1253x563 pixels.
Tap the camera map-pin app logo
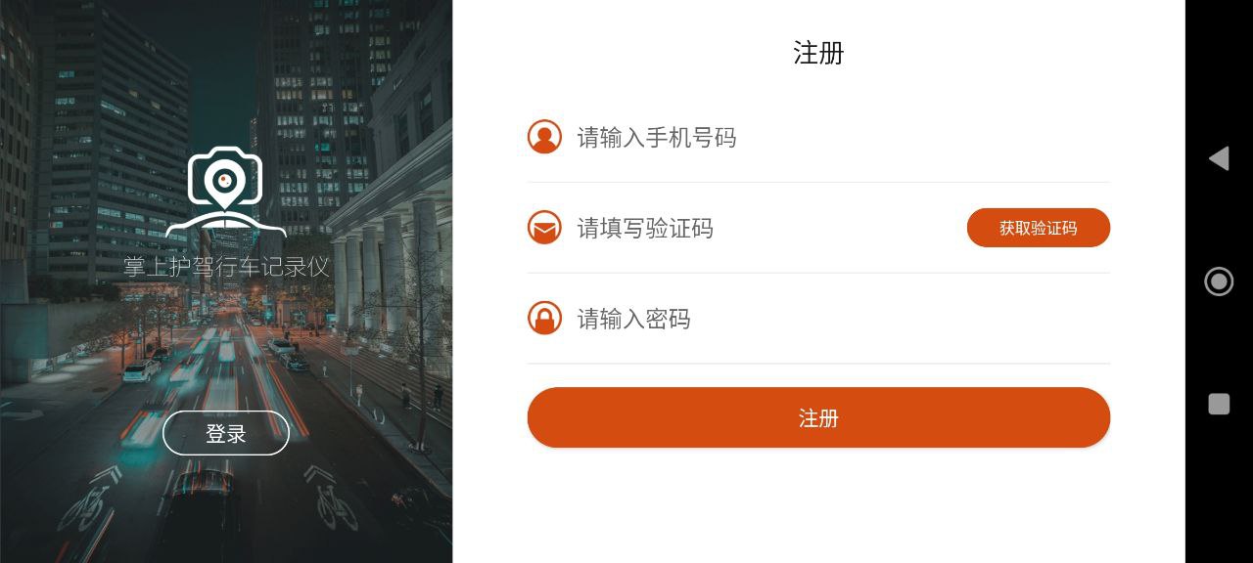coord(226,193)
